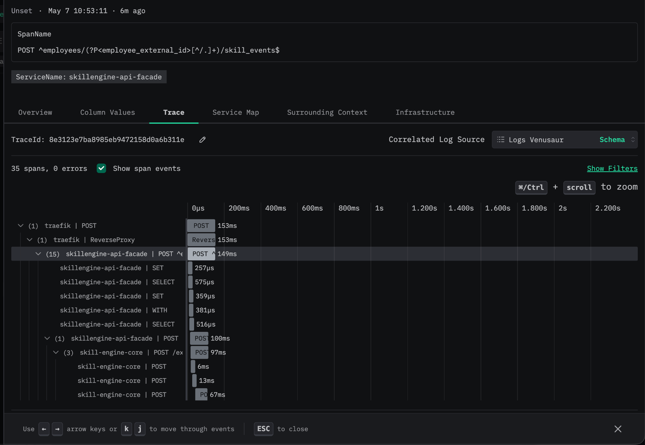Open the Column Values tab
The width and height of the screenshot is (645, 445).
108,112
